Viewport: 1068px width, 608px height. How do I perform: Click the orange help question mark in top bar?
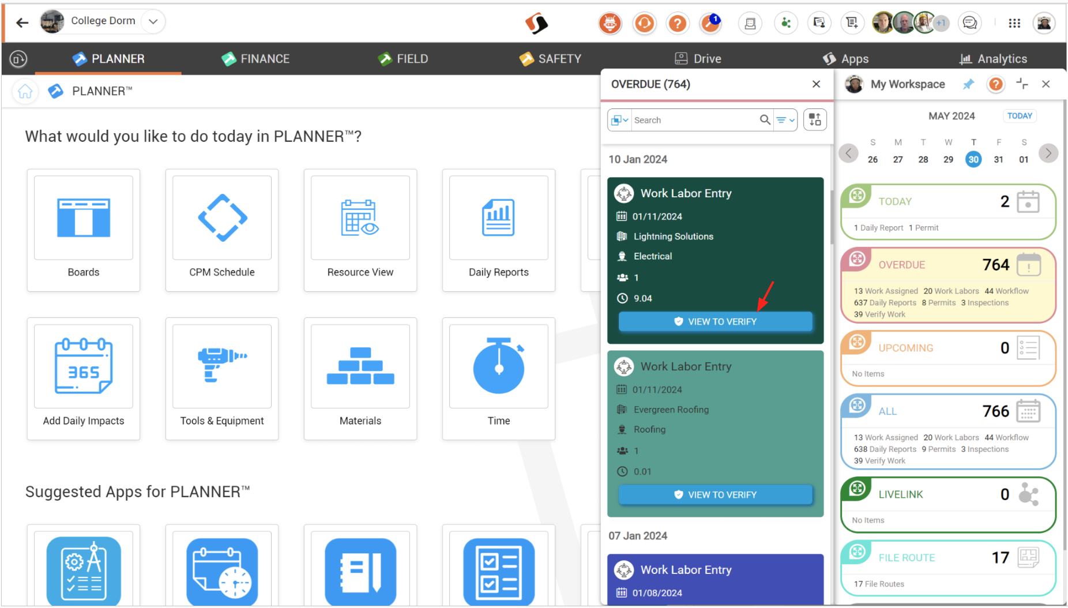pyautogui.click(x=678, y=23)
